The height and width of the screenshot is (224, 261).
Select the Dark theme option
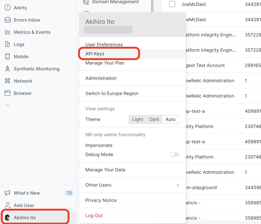coord(154,119)
